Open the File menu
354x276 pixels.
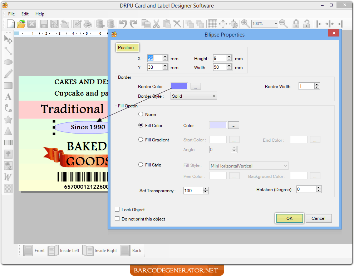11,14
